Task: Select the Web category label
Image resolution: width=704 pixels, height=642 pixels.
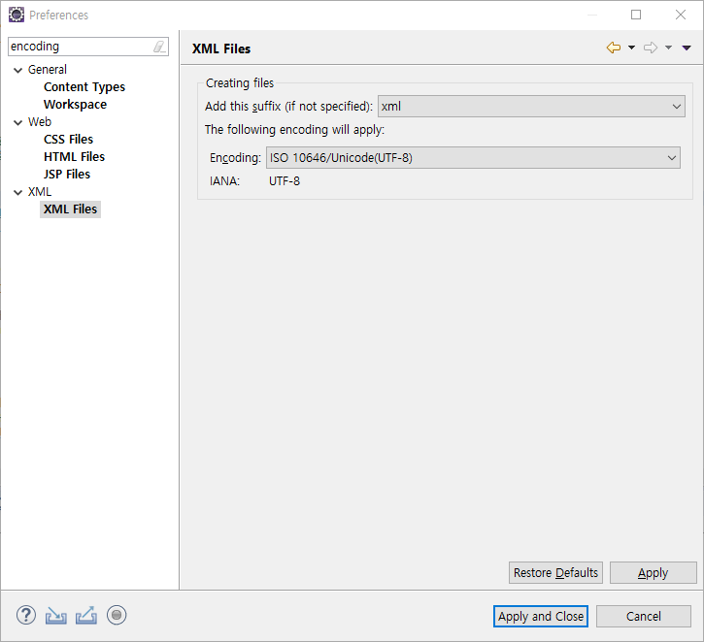Action: (x=40, y=122)
